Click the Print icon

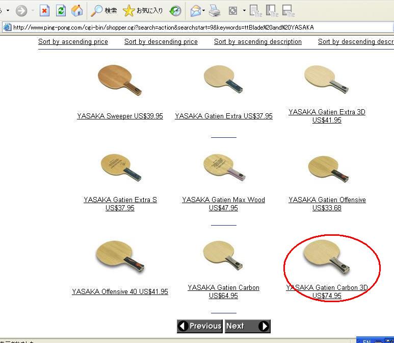[x=215, y=11]
